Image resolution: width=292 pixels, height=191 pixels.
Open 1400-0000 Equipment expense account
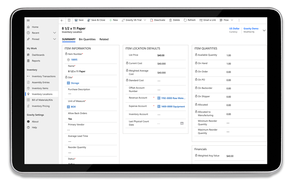(x=173, y=106)
